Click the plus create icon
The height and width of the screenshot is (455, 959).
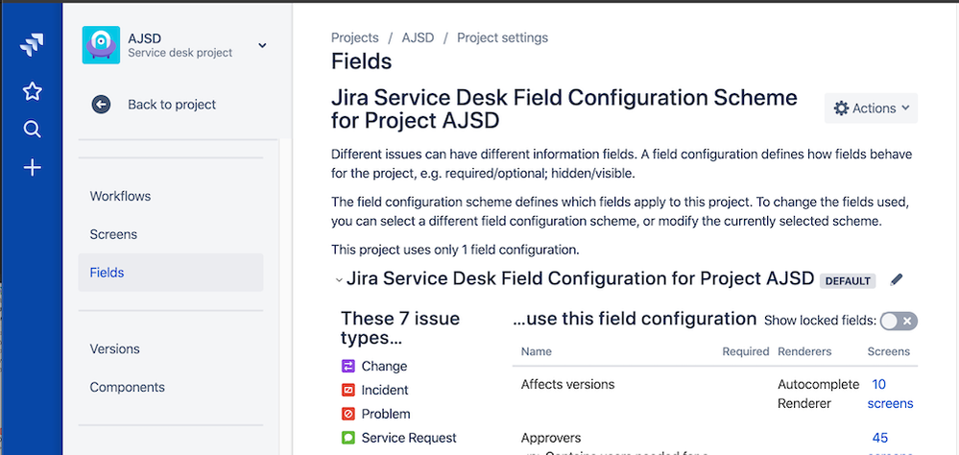pos(32,168)
